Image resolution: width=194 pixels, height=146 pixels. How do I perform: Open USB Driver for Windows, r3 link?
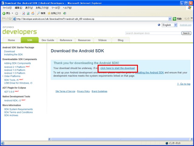tap(18, 83)
